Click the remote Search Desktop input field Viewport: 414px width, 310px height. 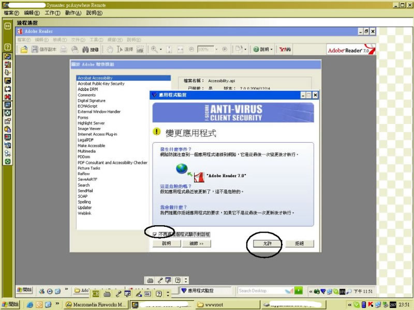click(x=261, y=290)
